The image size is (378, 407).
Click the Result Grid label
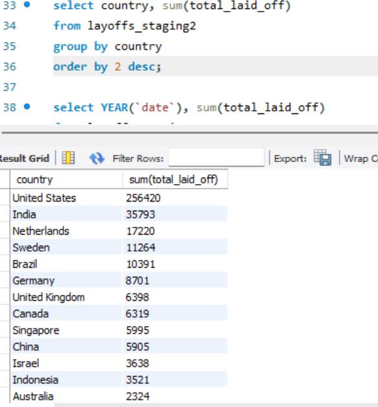click(x=24, y=158)
